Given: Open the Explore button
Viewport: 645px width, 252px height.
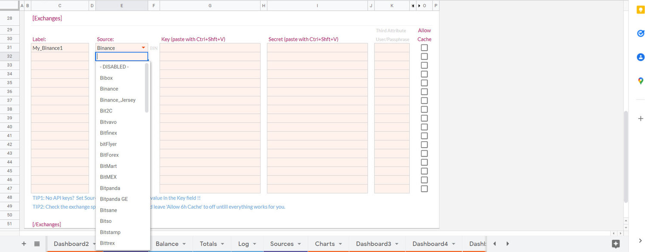Looking at the screenshot, I should coord(616,244).
